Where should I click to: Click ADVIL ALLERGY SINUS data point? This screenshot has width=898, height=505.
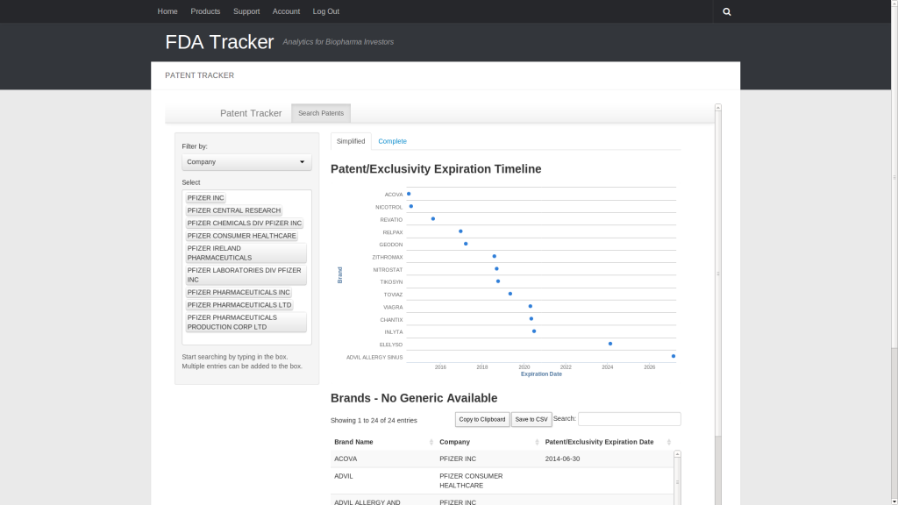coord(673,356)
